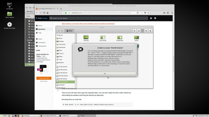This screenshot has height=117, width=209.
Task: Open Users in Ask Ubuntu navigation
Action: [x=39, y=39]
